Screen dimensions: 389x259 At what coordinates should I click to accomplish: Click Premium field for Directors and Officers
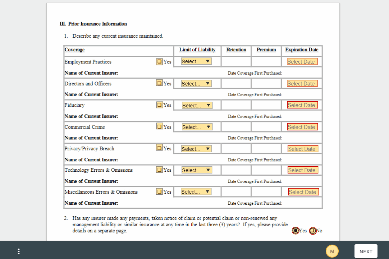coord(266,84)
